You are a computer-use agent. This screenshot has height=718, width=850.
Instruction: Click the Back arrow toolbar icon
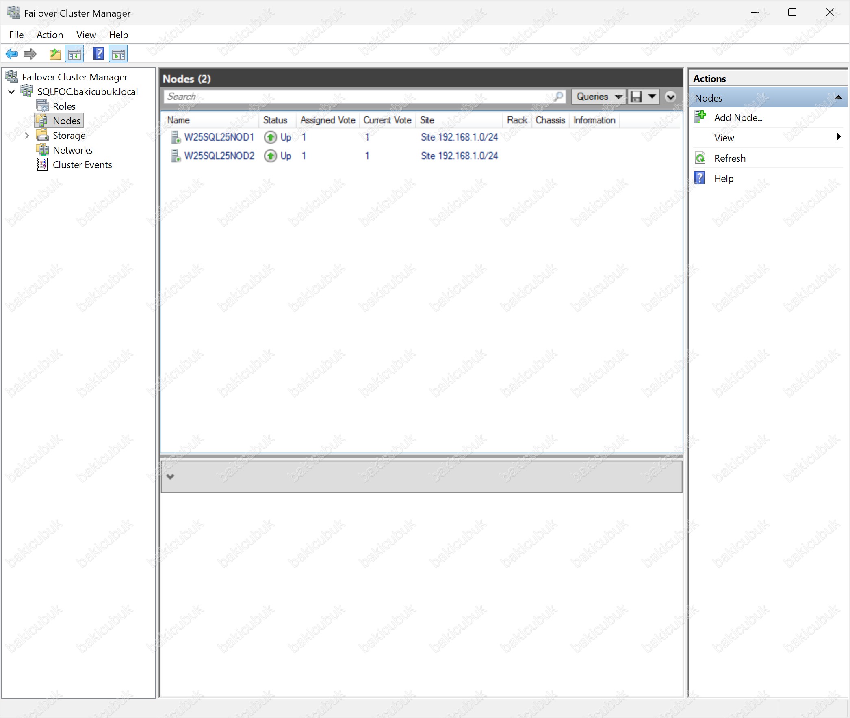click(11, 54)
